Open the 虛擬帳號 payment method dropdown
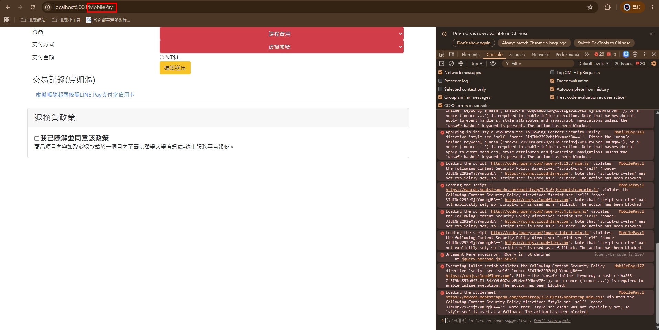The image size is (659, 330). 281,47
